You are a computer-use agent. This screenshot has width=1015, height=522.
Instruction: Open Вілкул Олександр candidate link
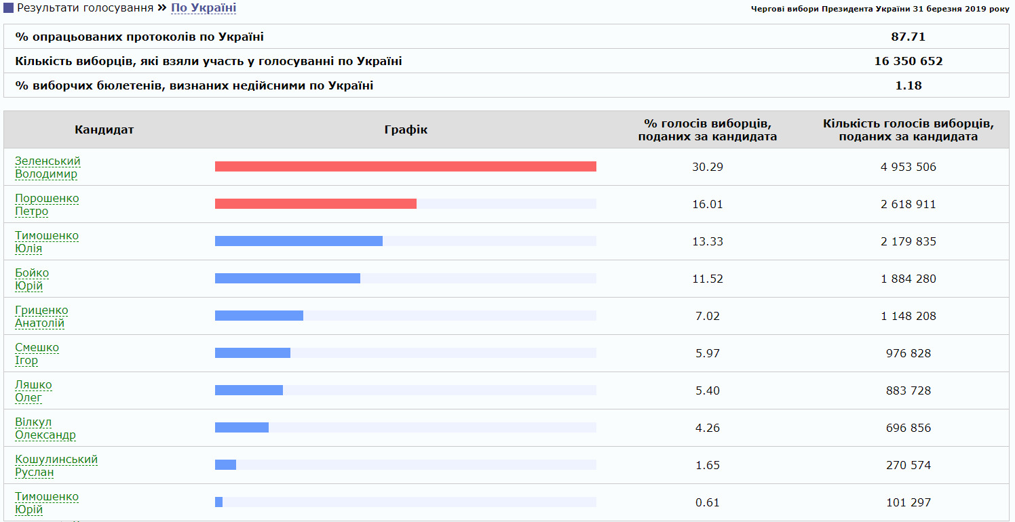(x=45, y=428)
